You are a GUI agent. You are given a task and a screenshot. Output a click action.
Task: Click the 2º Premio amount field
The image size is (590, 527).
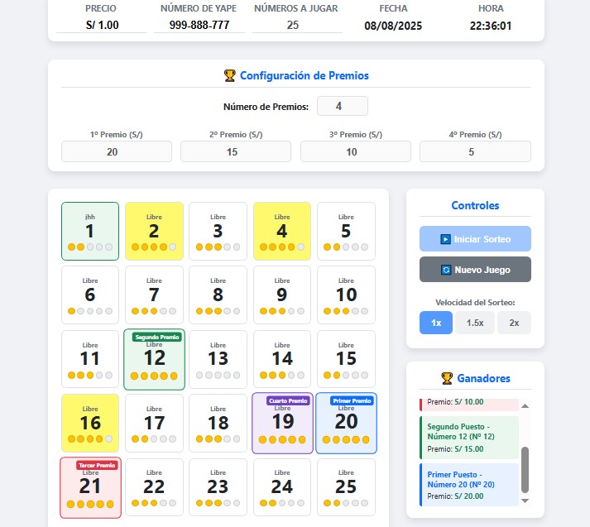click(x=236, y=151)
